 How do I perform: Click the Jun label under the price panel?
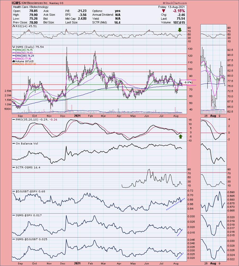[x=147, y=116]
